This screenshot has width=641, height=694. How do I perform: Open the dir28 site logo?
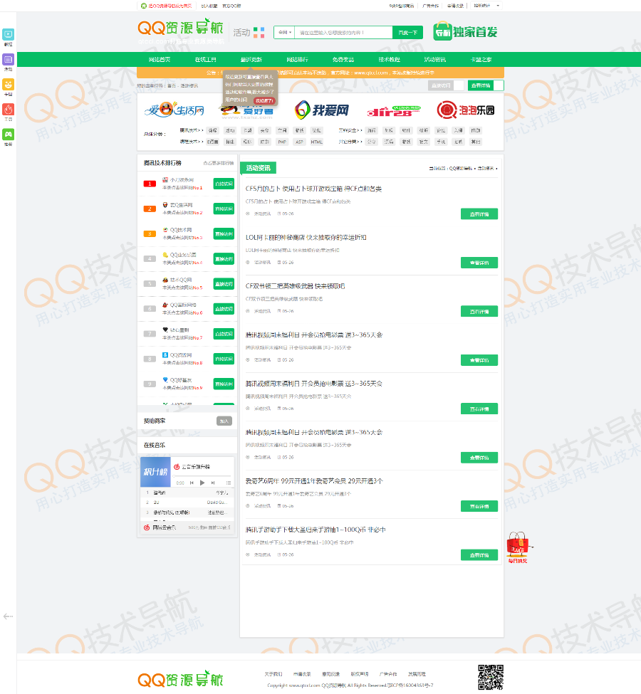pyautogui.click(x=394, y=110)
